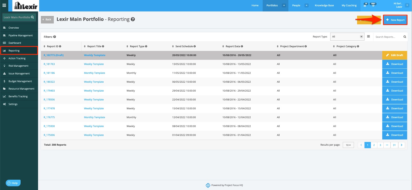
Task: Sort by Report ID using its sort arrows
Action: pos(44,46)
